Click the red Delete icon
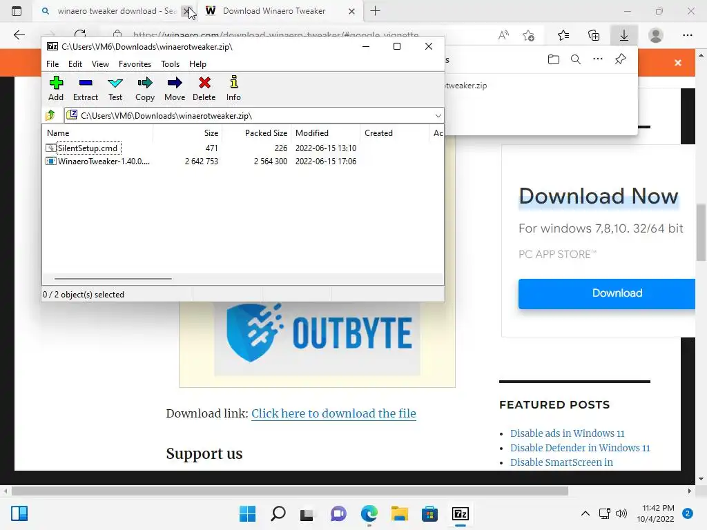 click(204, 88)
